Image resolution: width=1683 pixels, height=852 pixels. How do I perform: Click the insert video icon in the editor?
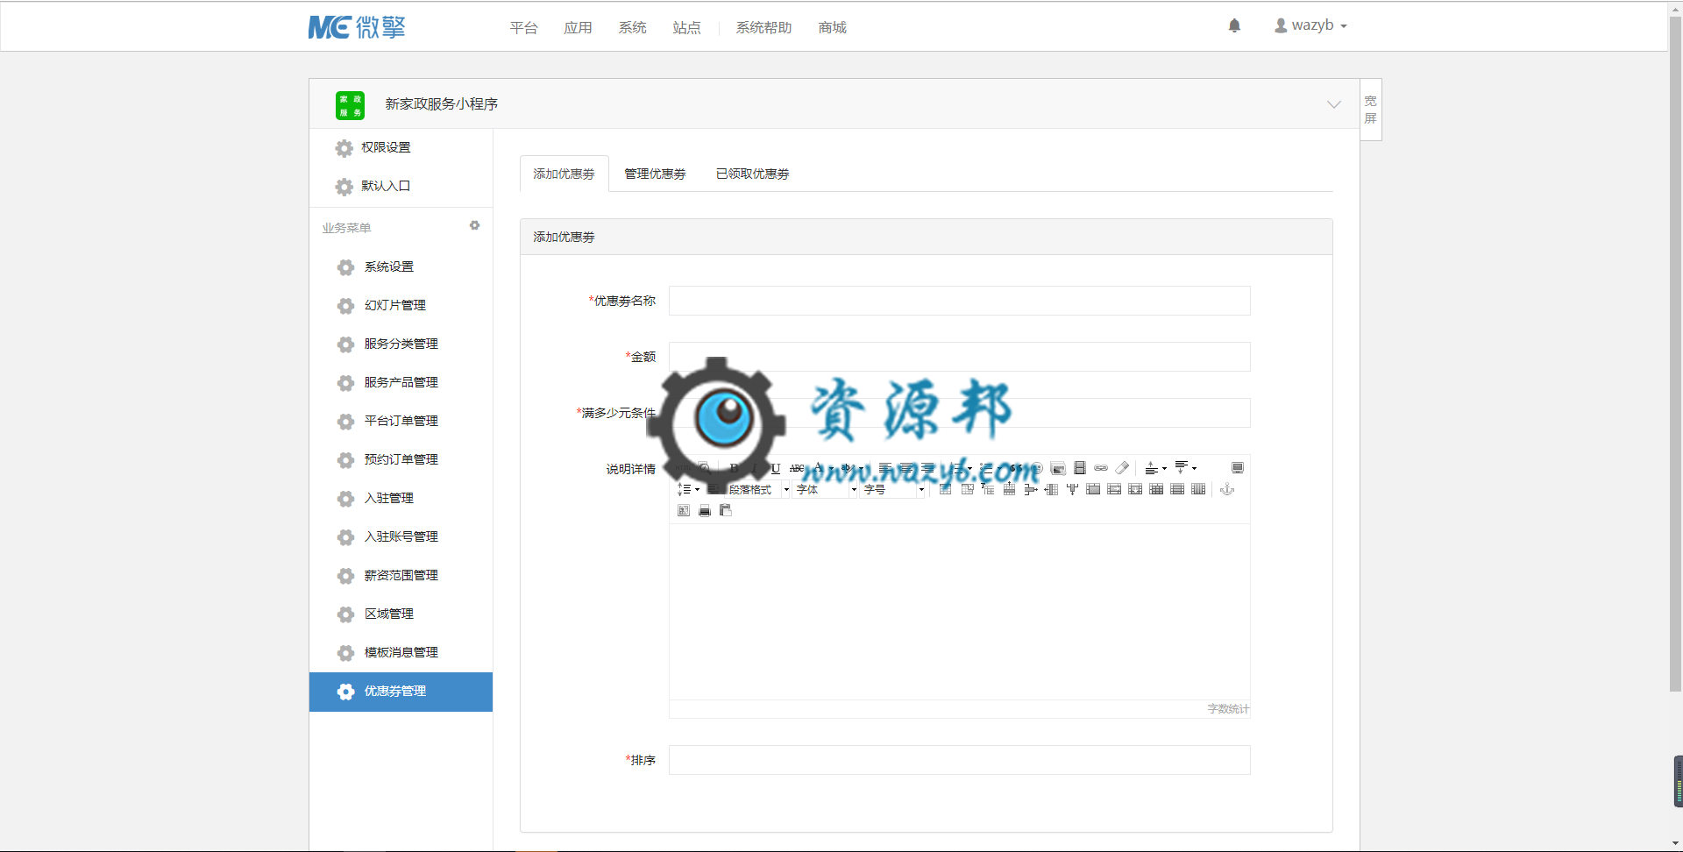[1080, 468]
